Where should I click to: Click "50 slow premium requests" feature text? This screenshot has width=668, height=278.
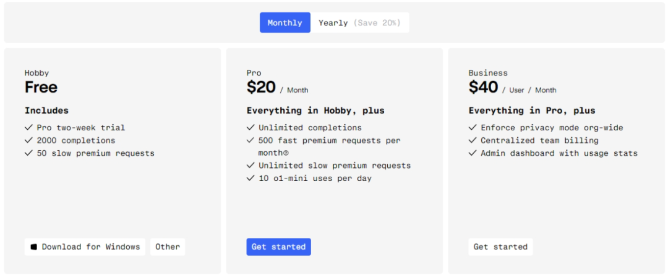pos(95,153)
